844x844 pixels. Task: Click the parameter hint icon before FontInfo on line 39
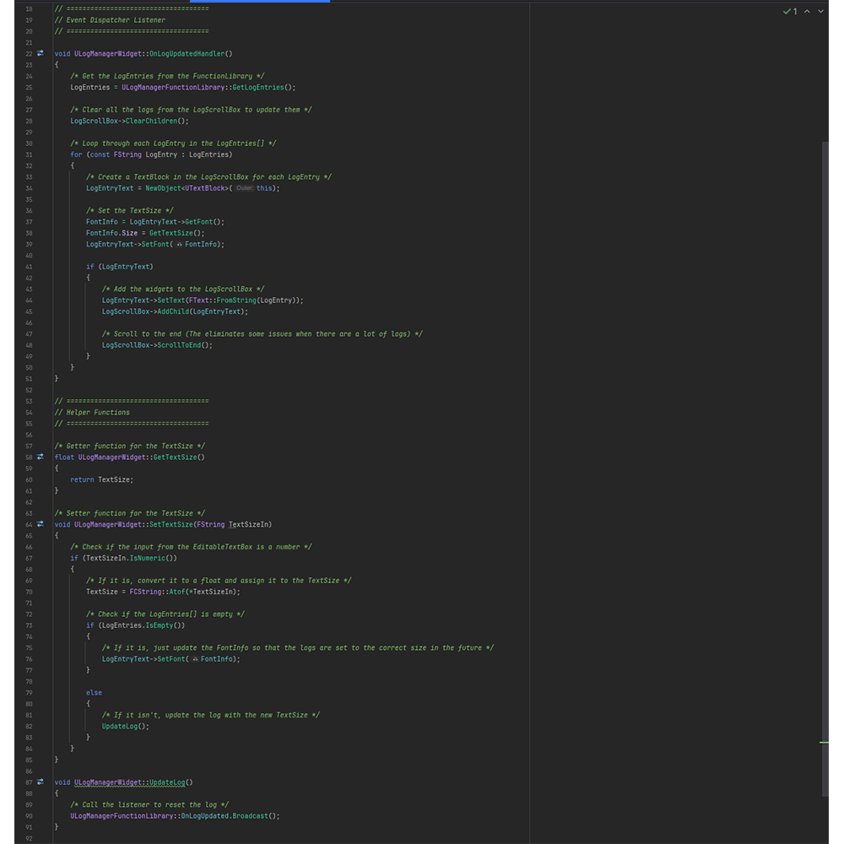pyautogui.click(x=180, y=244)
